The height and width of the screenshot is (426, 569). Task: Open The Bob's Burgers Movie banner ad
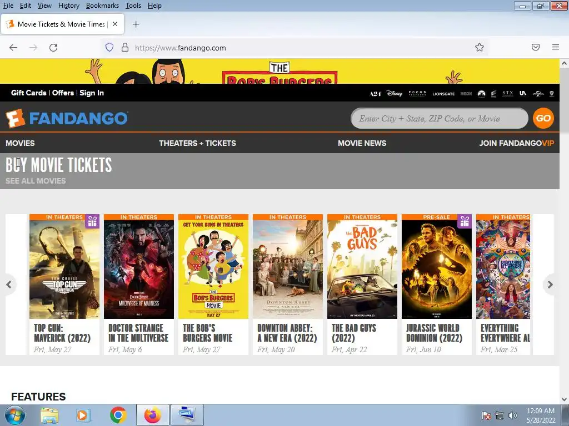pyautogui.click(x=279, y=72)
